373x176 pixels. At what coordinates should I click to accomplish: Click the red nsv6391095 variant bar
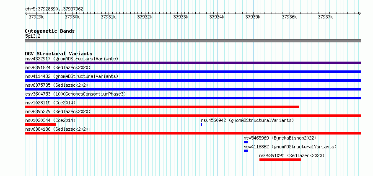[280, 160]
